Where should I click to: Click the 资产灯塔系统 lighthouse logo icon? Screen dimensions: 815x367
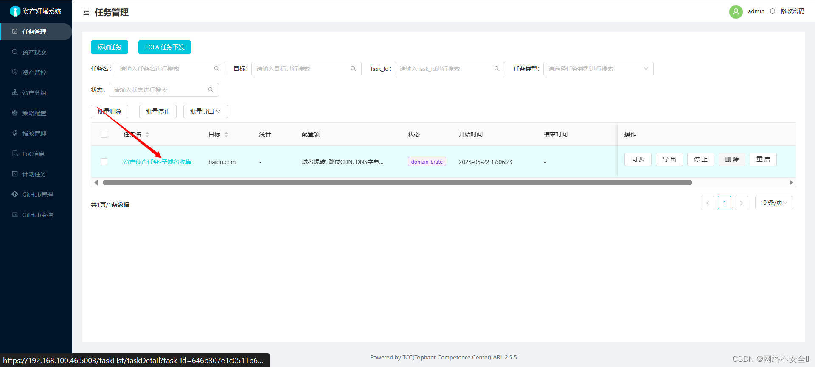pyautogui.click(x=15, y=11)
